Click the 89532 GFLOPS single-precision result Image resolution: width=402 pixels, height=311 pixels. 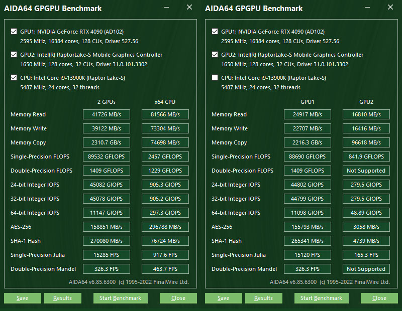pyautogui.click(x=107, y=157)
